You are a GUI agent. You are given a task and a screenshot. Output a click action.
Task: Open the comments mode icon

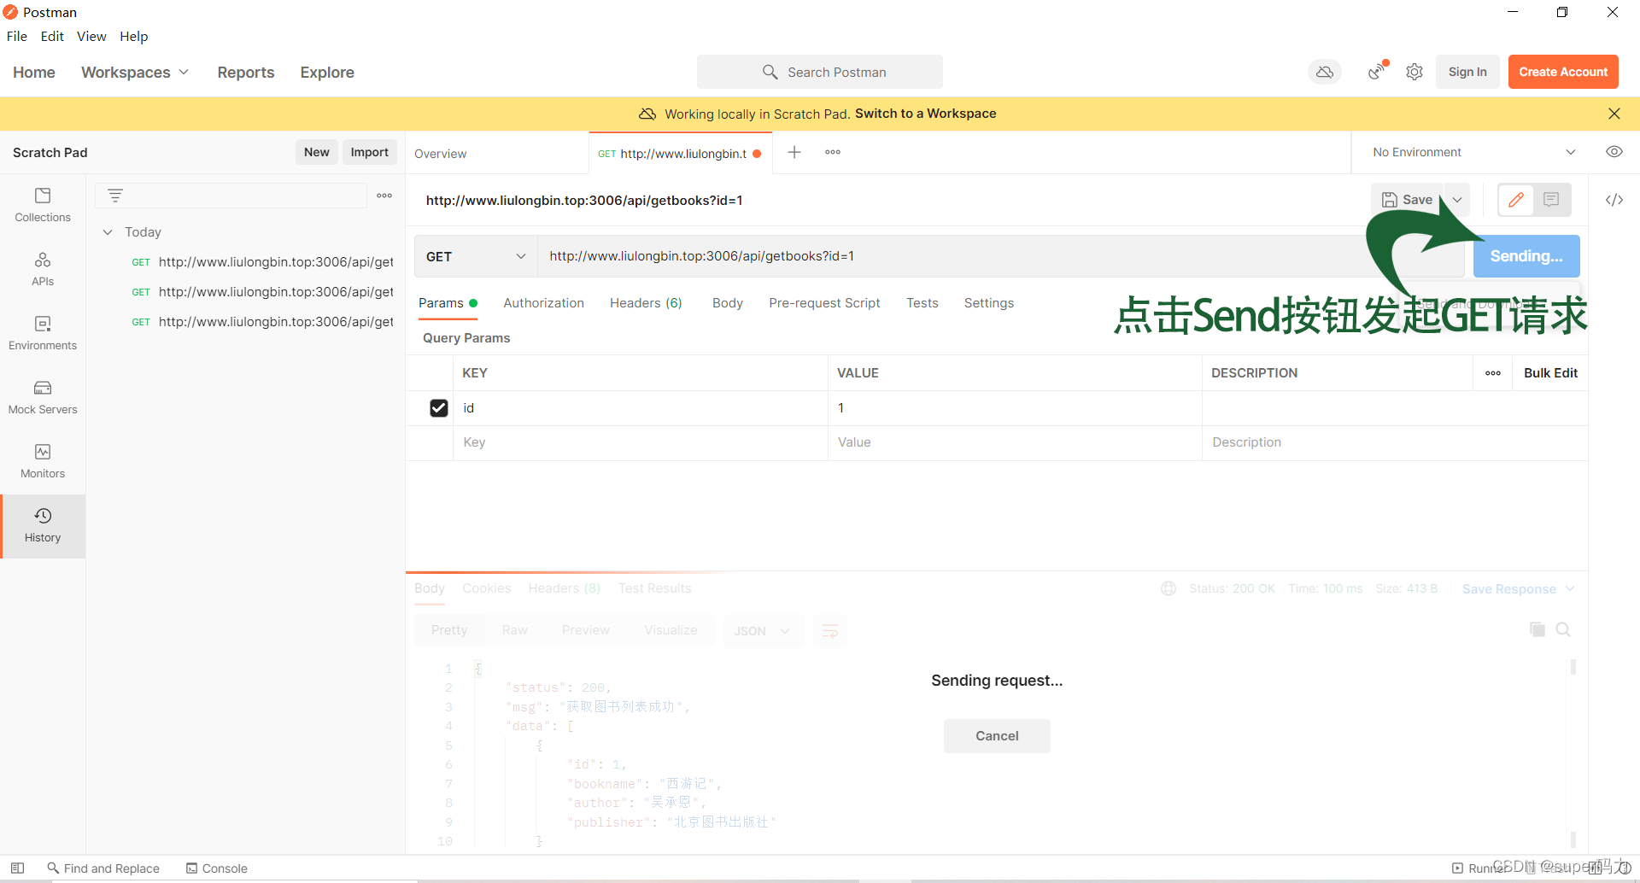(1551, 200)
